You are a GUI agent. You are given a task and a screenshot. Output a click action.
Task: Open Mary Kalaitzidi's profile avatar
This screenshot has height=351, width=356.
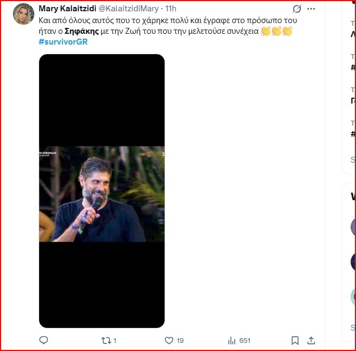coord(24,14)
